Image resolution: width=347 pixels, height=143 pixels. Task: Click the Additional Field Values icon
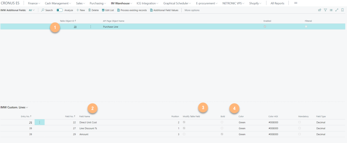pyautogui.click(x=151, y=10)
